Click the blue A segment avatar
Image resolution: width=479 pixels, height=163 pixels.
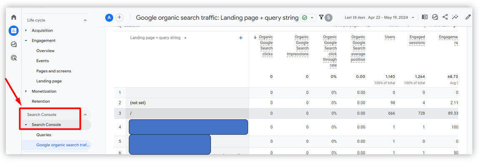[x=109, y=17]
